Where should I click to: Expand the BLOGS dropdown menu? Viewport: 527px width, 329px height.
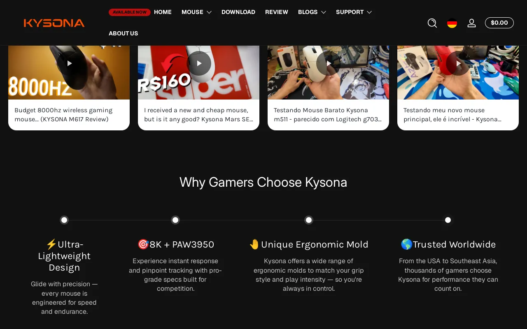pyautogui.click(x=312, y=12)
